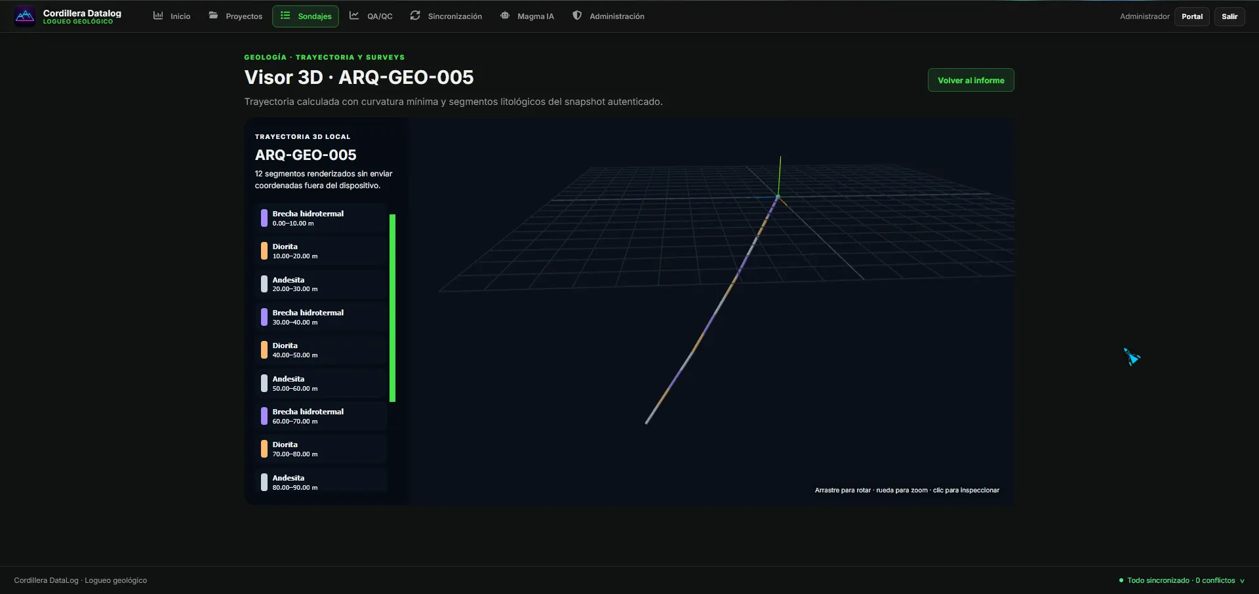Go to Proyectos section
The width and height of the screenshot is (1259, 594).
point(235,16)
